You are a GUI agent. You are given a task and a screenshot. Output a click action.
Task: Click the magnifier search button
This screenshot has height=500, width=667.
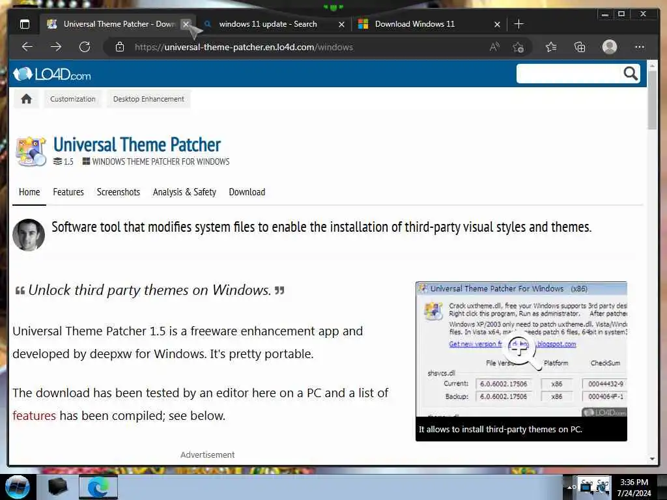tap(631, 74)
